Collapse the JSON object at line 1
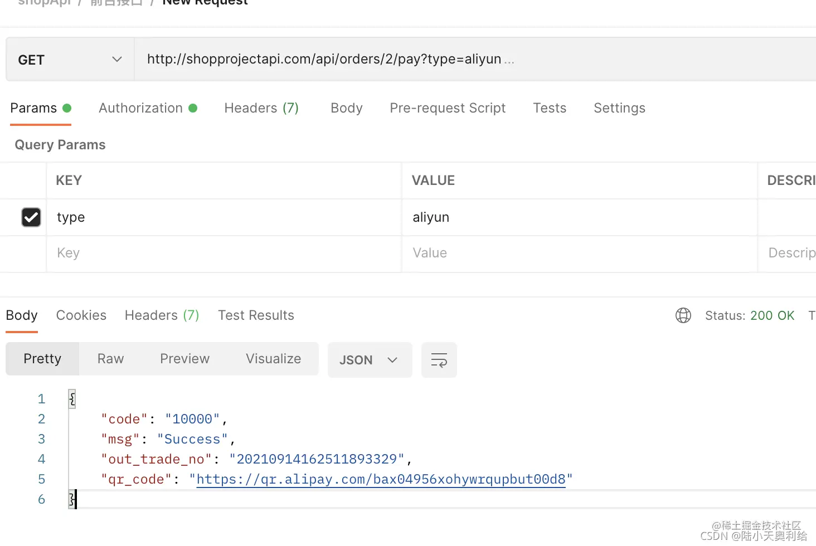Image resolution: width=816 pixels, height=546 pixels. pyautogui.click(x=72, y=399)
